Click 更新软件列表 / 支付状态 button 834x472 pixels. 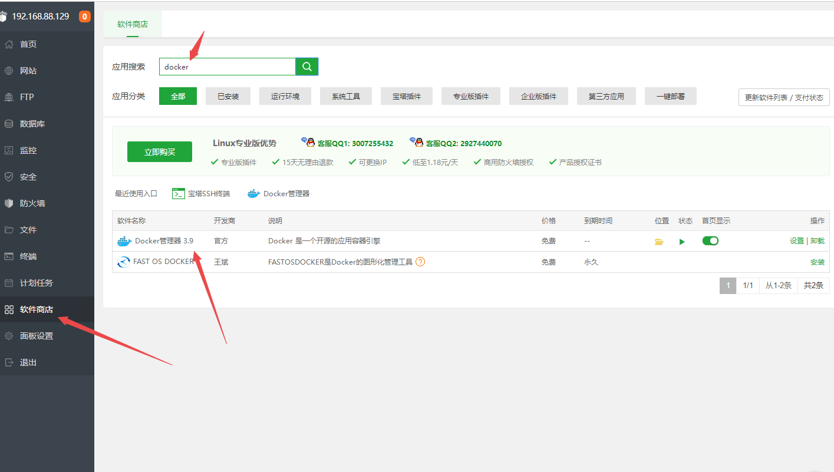tap(784, 97)
